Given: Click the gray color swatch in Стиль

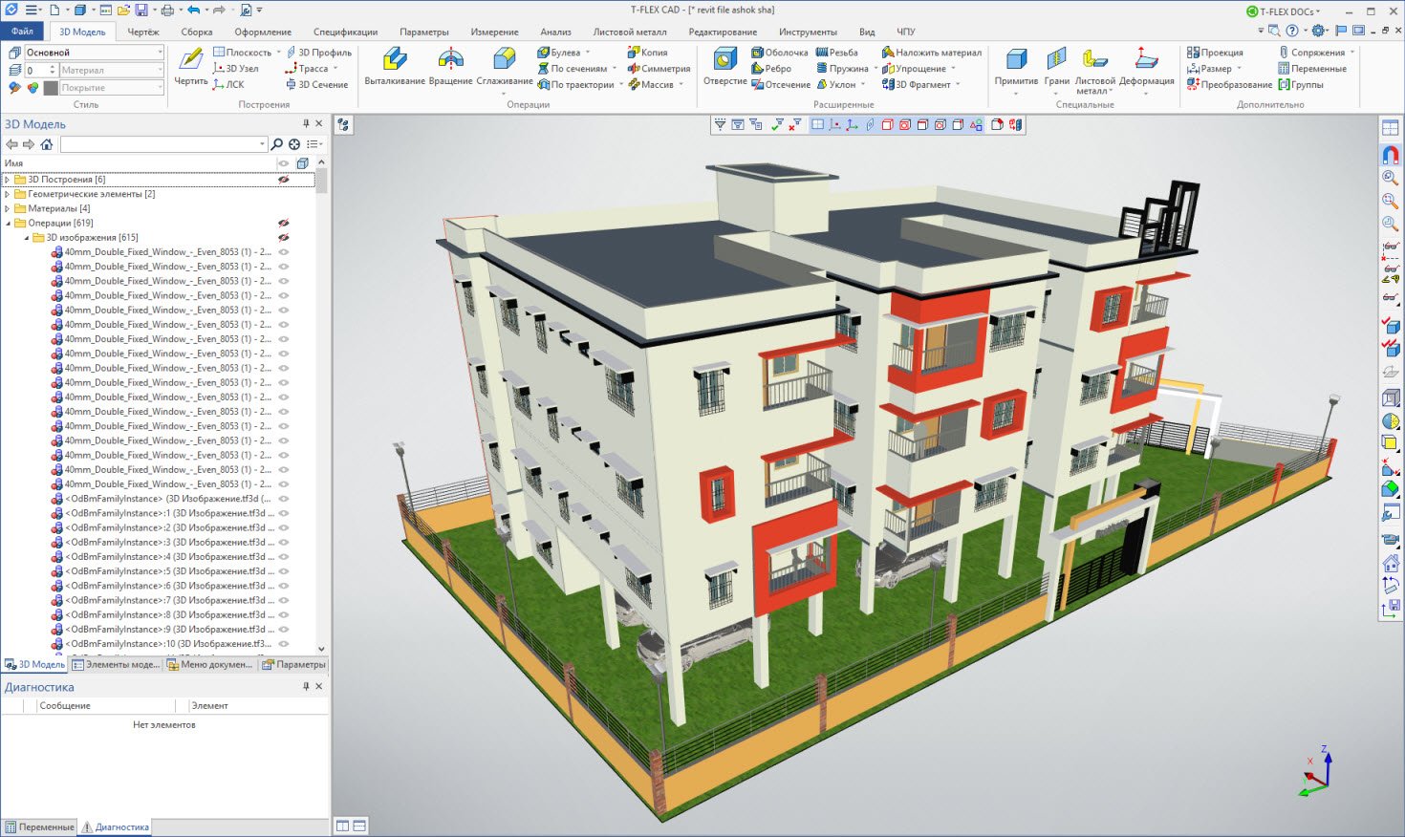Looking at the screenshot, I should 51,88.
